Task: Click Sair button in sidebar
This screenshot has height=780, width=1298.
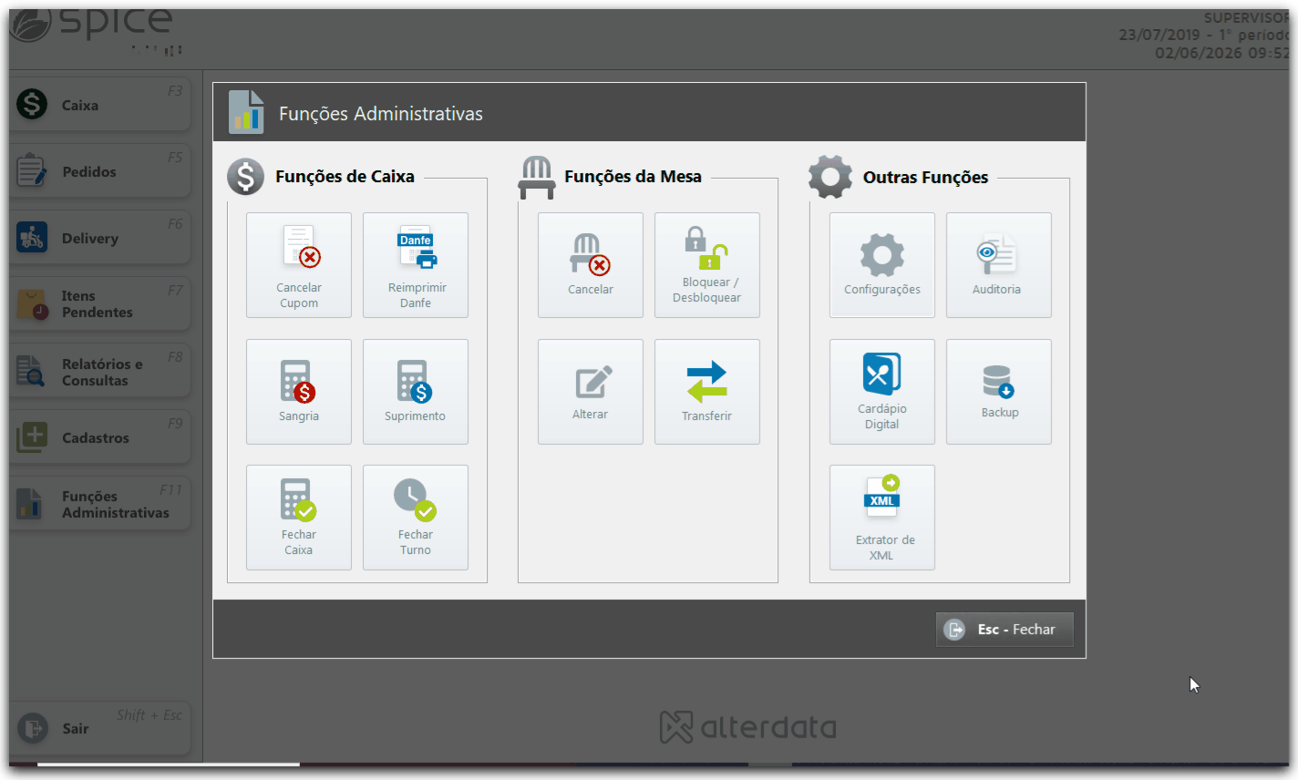Action: click(100, 728)
